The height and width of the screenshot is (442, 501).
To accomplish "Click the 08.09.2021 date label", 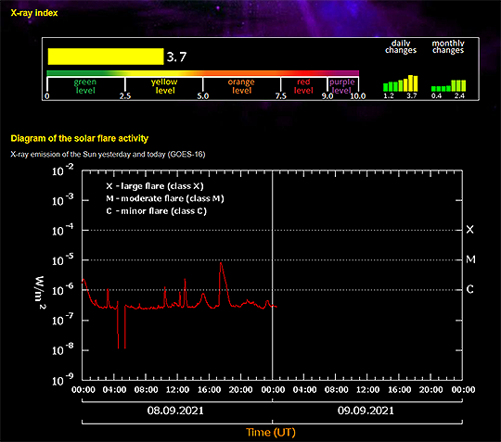I will [175, 410].
